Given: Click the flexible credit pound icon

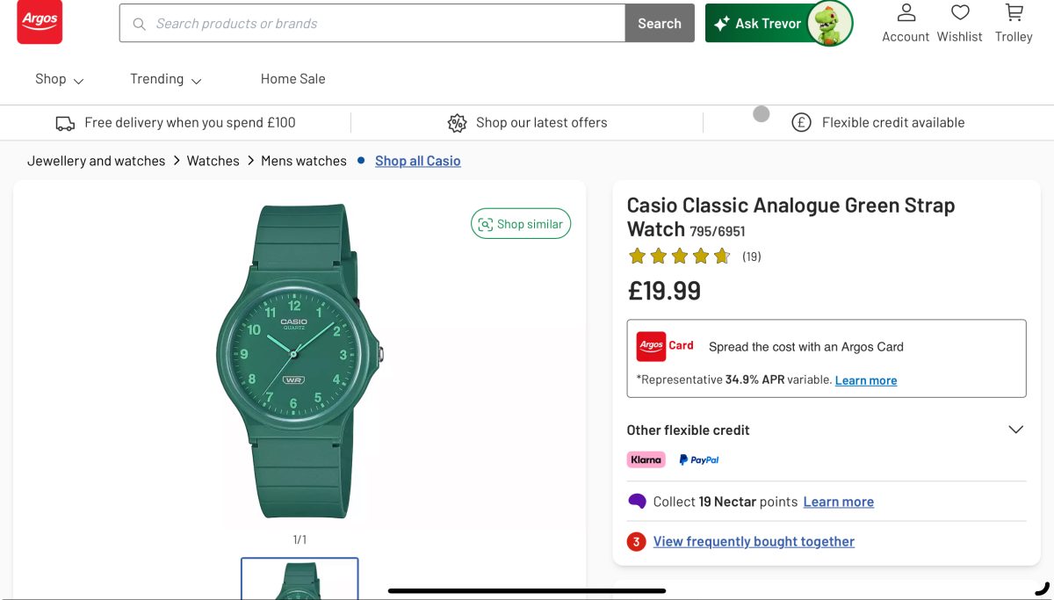Looking at the screenshot, I should pos(801,123).
